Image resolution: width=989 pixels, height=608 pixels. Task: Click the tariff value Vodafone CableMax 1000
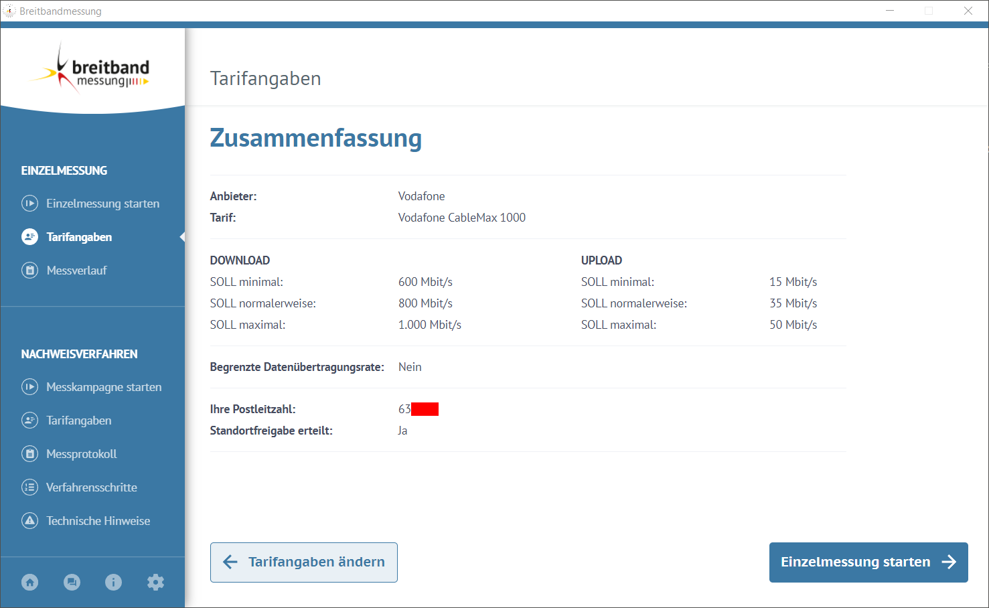click(x=462, y=218)
